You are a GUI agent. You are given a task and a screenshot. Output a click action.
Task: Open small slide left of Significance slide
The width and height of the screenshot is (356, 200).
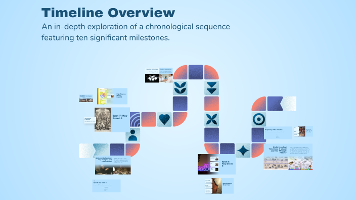coord(86,98)
